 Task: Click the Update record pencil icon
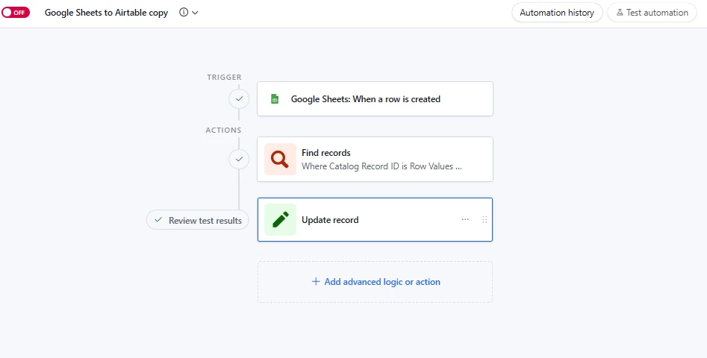tap(280, 220)
